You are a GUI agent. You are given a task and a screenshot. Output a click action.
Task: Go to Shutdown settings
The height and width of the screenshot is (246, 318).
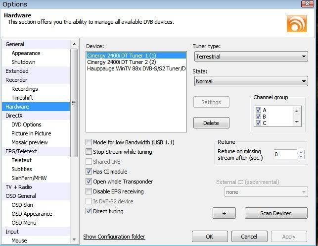(23, 62)
